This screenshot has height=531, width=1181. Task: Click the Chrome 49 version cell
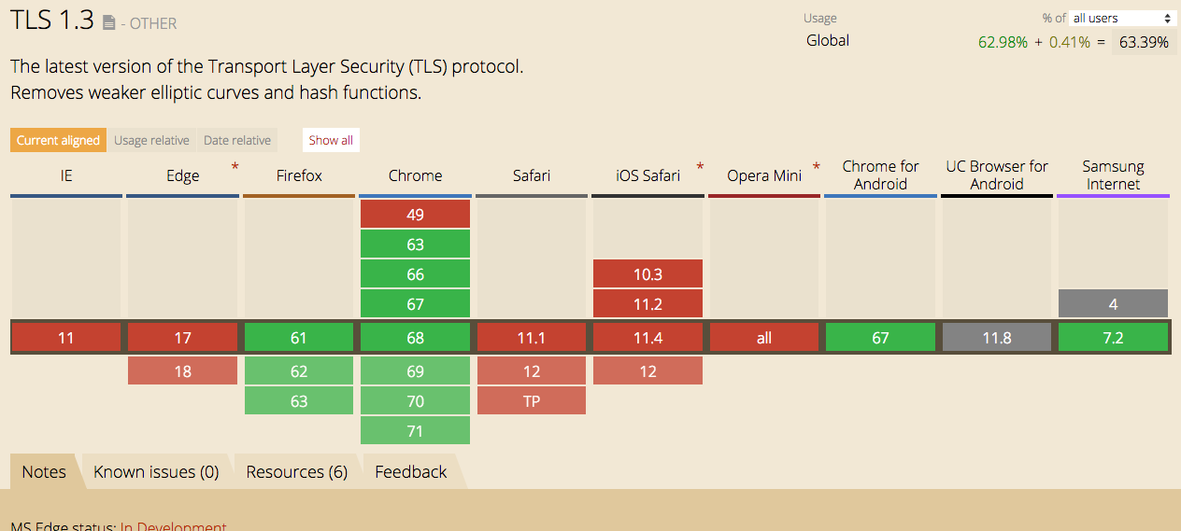click(x=415, y=215)
